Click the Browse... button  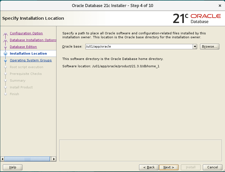[210, 46]
